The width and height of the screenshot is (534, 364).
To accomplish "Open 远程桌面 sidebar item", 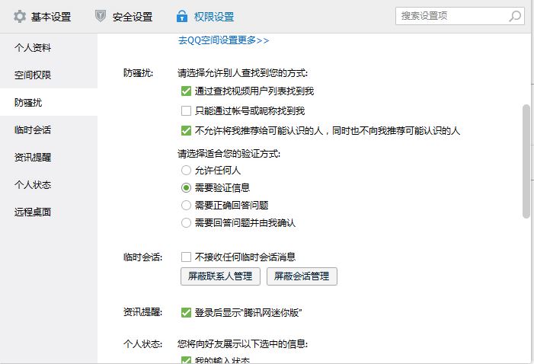I will pos(33,212).
